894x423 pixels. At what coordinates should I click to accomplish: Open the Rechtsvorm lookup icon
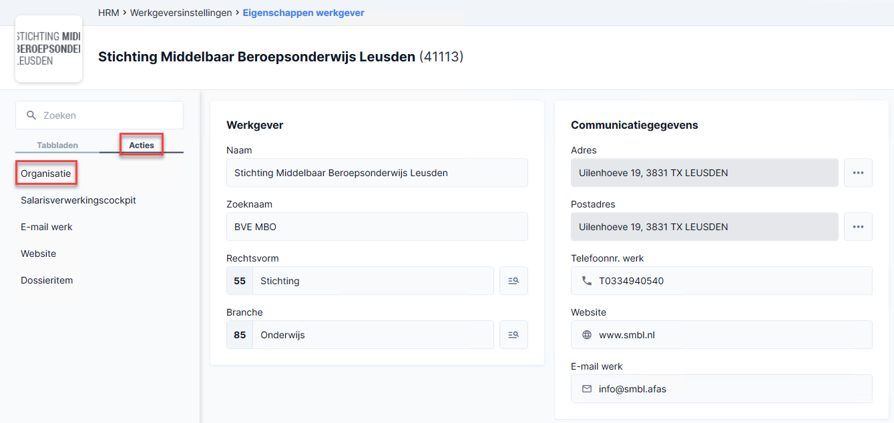click(513, 281)
